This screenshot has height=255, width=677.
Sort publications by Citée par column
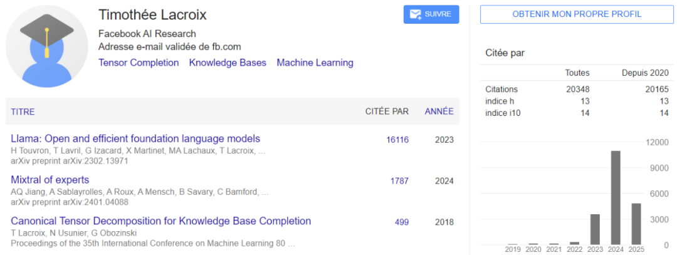tap(387, 112)
